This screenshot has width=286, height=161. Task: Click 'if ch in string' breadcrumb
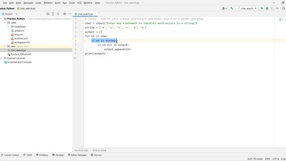coord(99,150)
